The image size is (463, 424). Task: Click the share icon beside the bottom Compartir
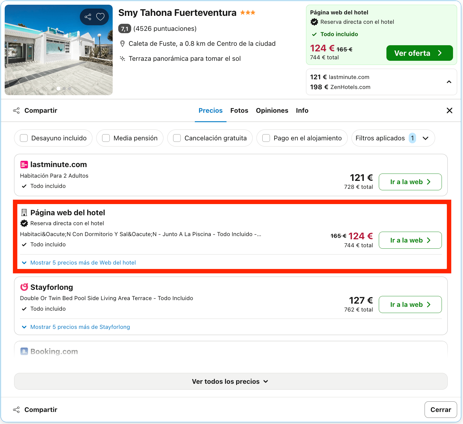point(16,410)
